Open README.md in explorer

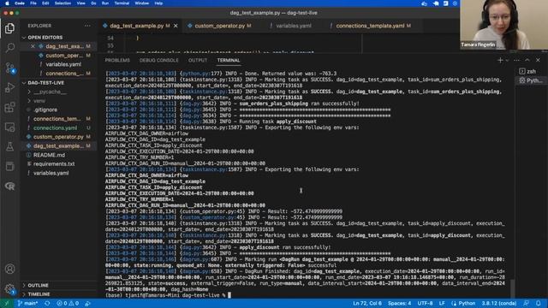(x=49, y=155)
